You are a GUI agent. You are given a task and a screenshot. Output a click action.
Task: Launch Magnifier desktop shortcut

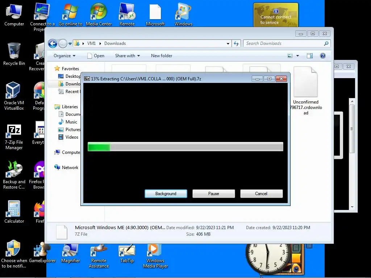[70, 253]
